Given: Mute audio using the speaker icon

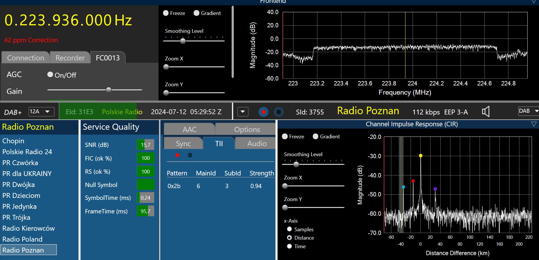Looking at the screenshot, I should click(486, 112).
